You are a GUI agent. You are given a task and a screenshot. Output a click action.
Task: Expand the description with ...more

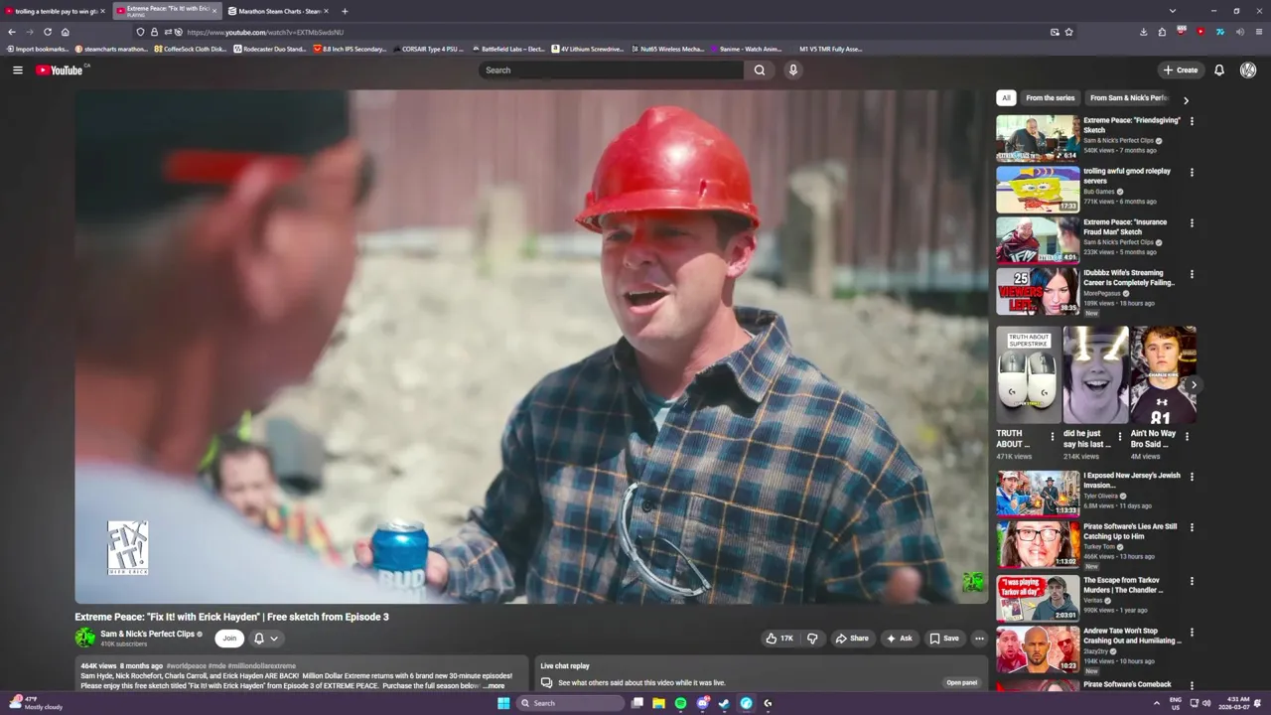(494, 686)
